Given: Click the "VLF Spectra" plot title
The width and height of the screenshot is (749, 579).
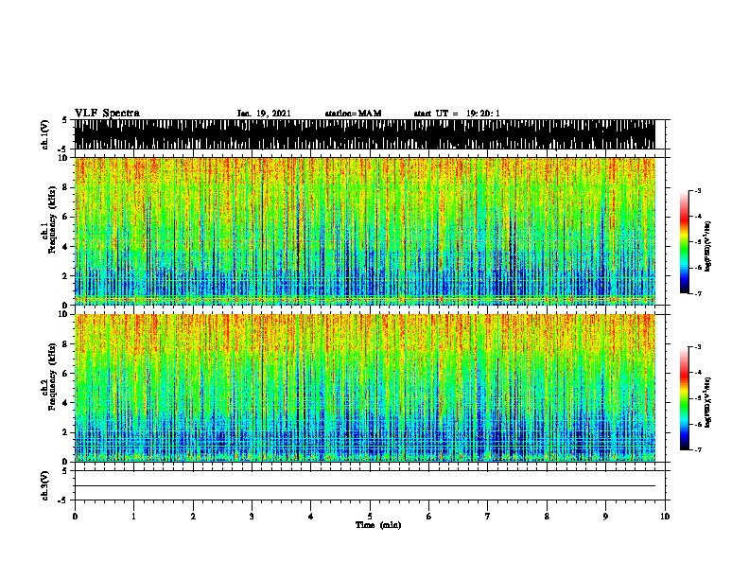Looking at the screenshot, I should [x=107, y=114].
